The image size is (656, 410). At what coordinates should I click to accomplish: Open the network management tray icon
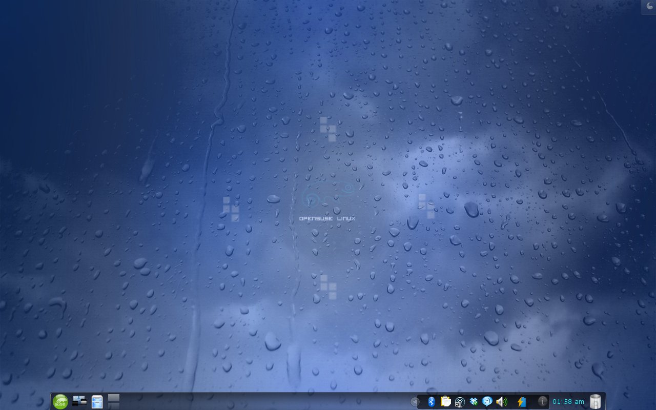pyautogui.click(x=460, y=402)
